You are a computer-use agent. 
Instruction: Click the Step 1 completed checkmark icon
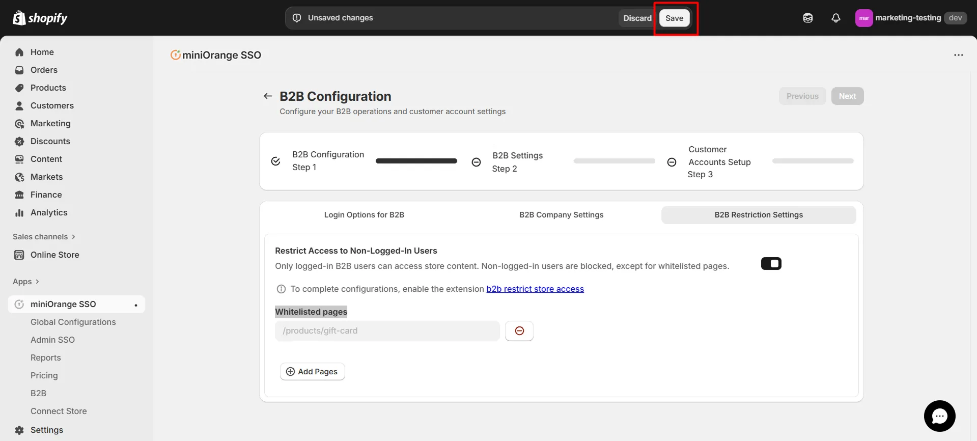(x=275, y=161)
